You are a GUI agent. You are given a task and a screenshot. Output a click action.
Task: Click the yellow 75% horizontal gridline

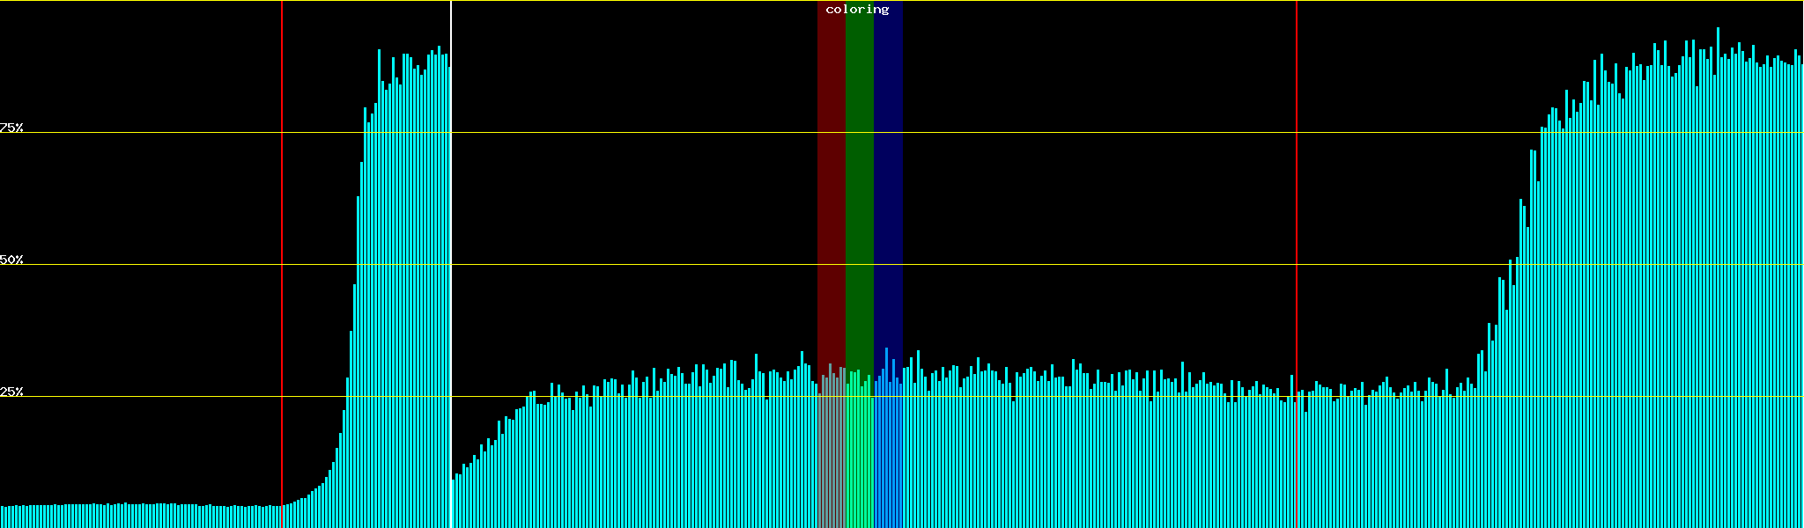1057,132
